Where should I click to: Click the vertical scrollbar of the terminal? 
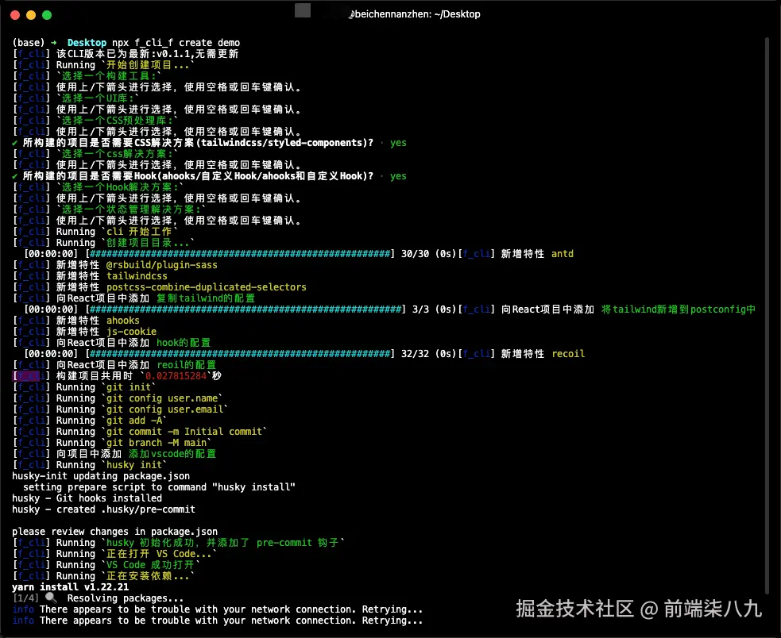coord(767,316)
